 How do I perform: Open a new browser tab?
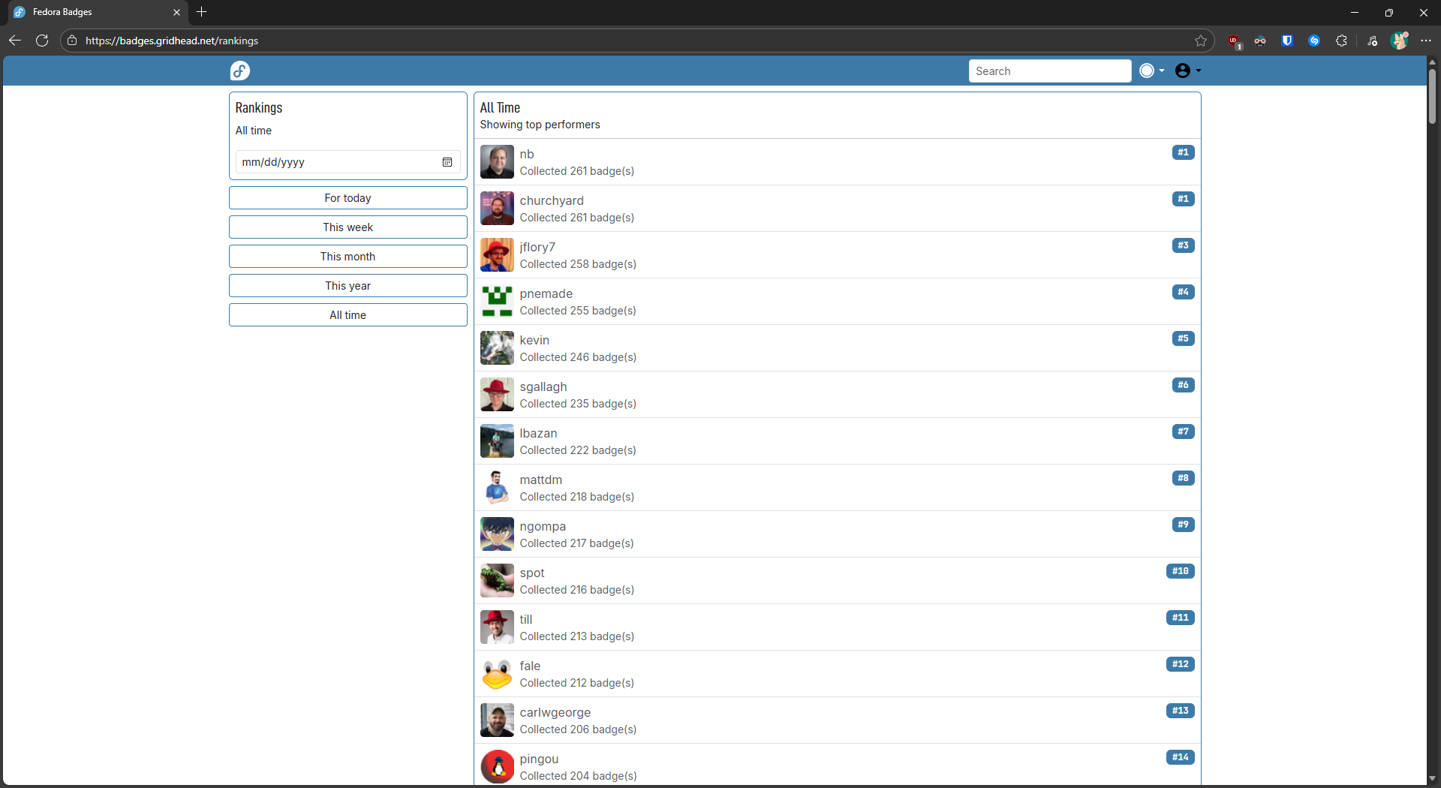click(201, 12)
